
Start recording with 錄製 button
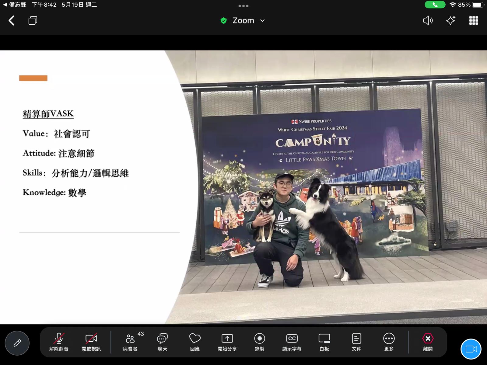pos(259,342)
